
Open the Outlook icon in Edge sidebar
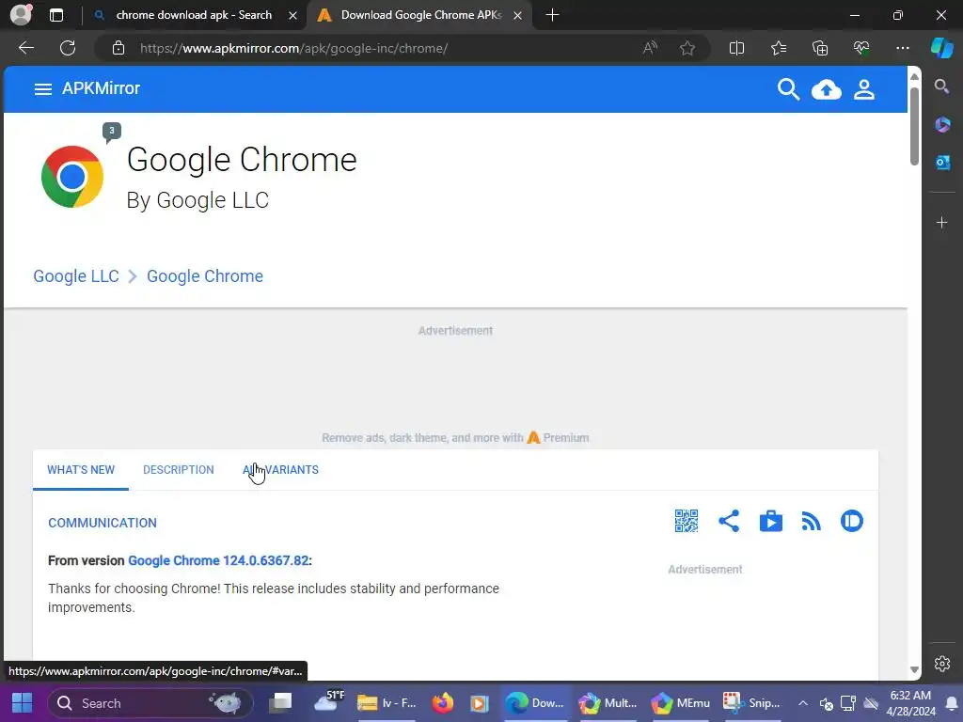pyautogui.click(x=942, y=162)
